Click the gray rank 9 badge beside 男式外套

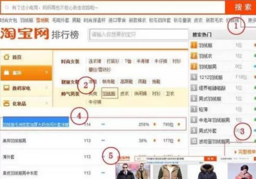pos(194,131)
